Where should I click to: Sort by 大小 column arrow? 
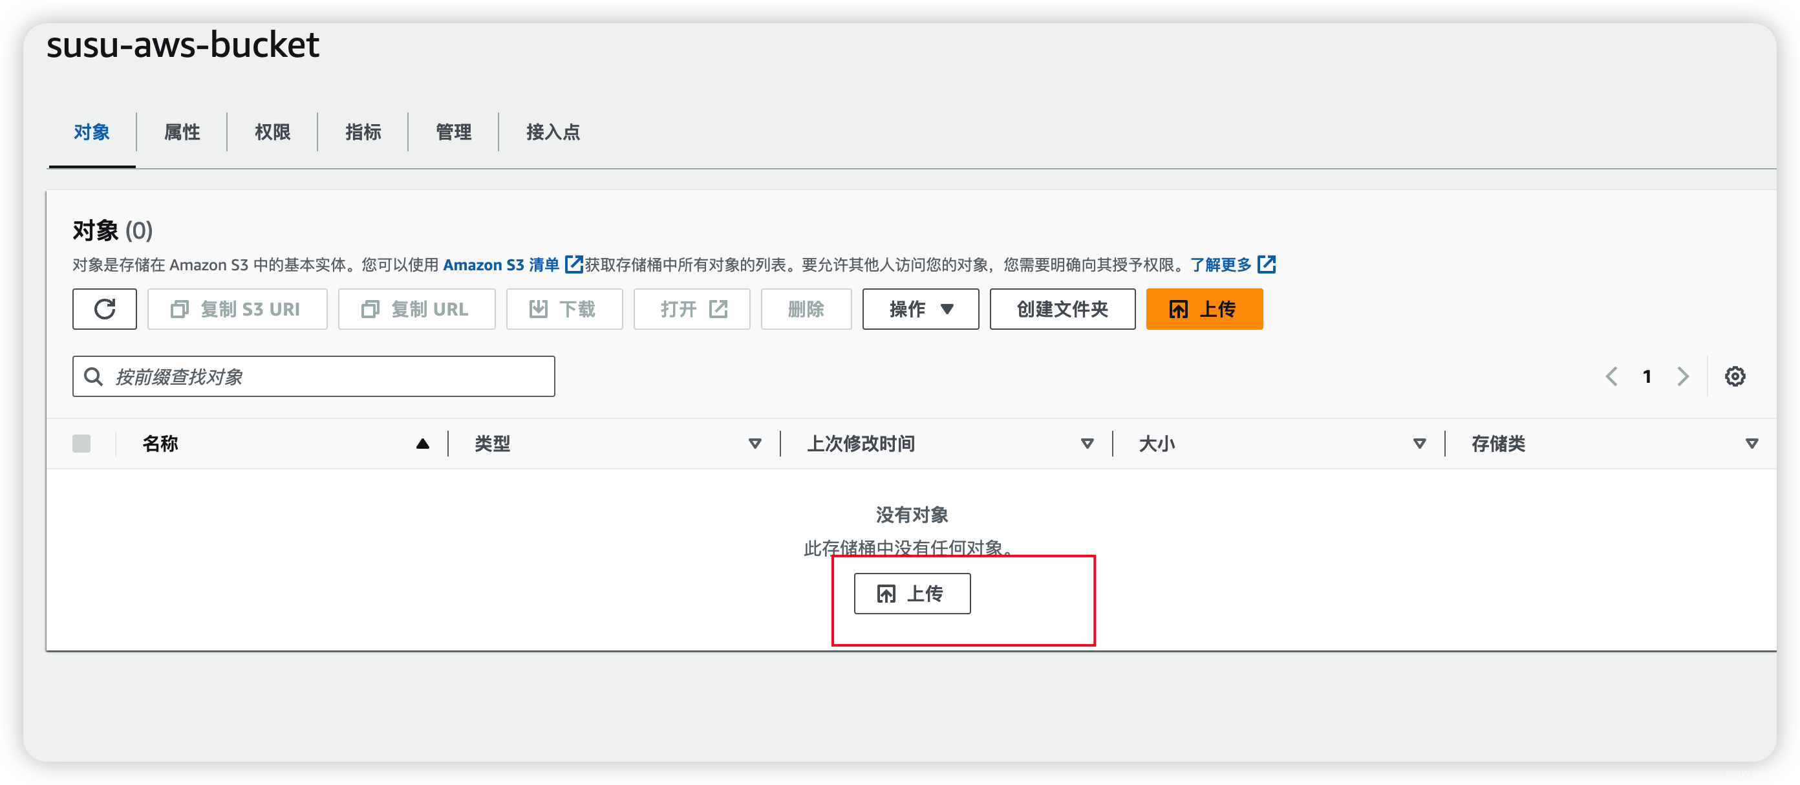click(1419, 444)
